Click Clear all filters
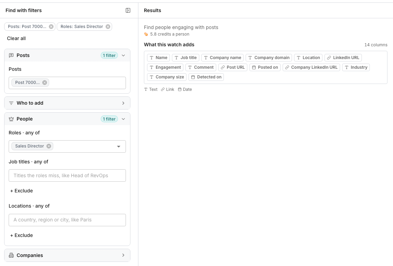 (x=16, y=38)
